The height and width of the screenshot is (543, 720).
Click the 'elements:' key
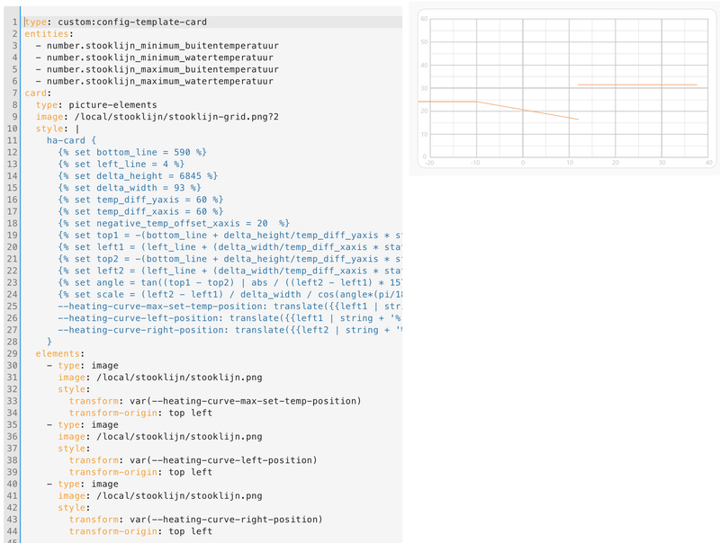coord(60,354)
